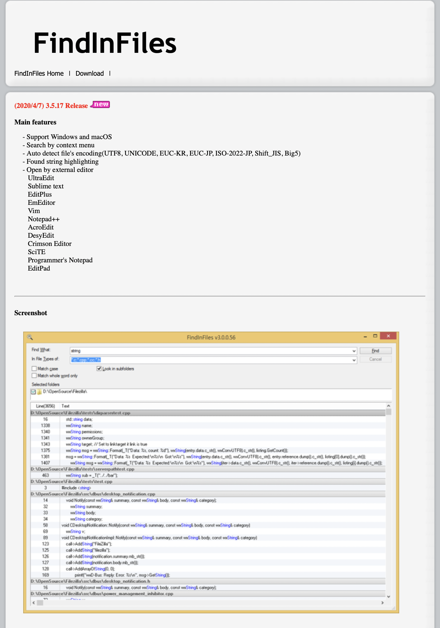Screen dimensions: 440x628
Task: Enable 'Match whole word only' checkbox
Action: 34,376
